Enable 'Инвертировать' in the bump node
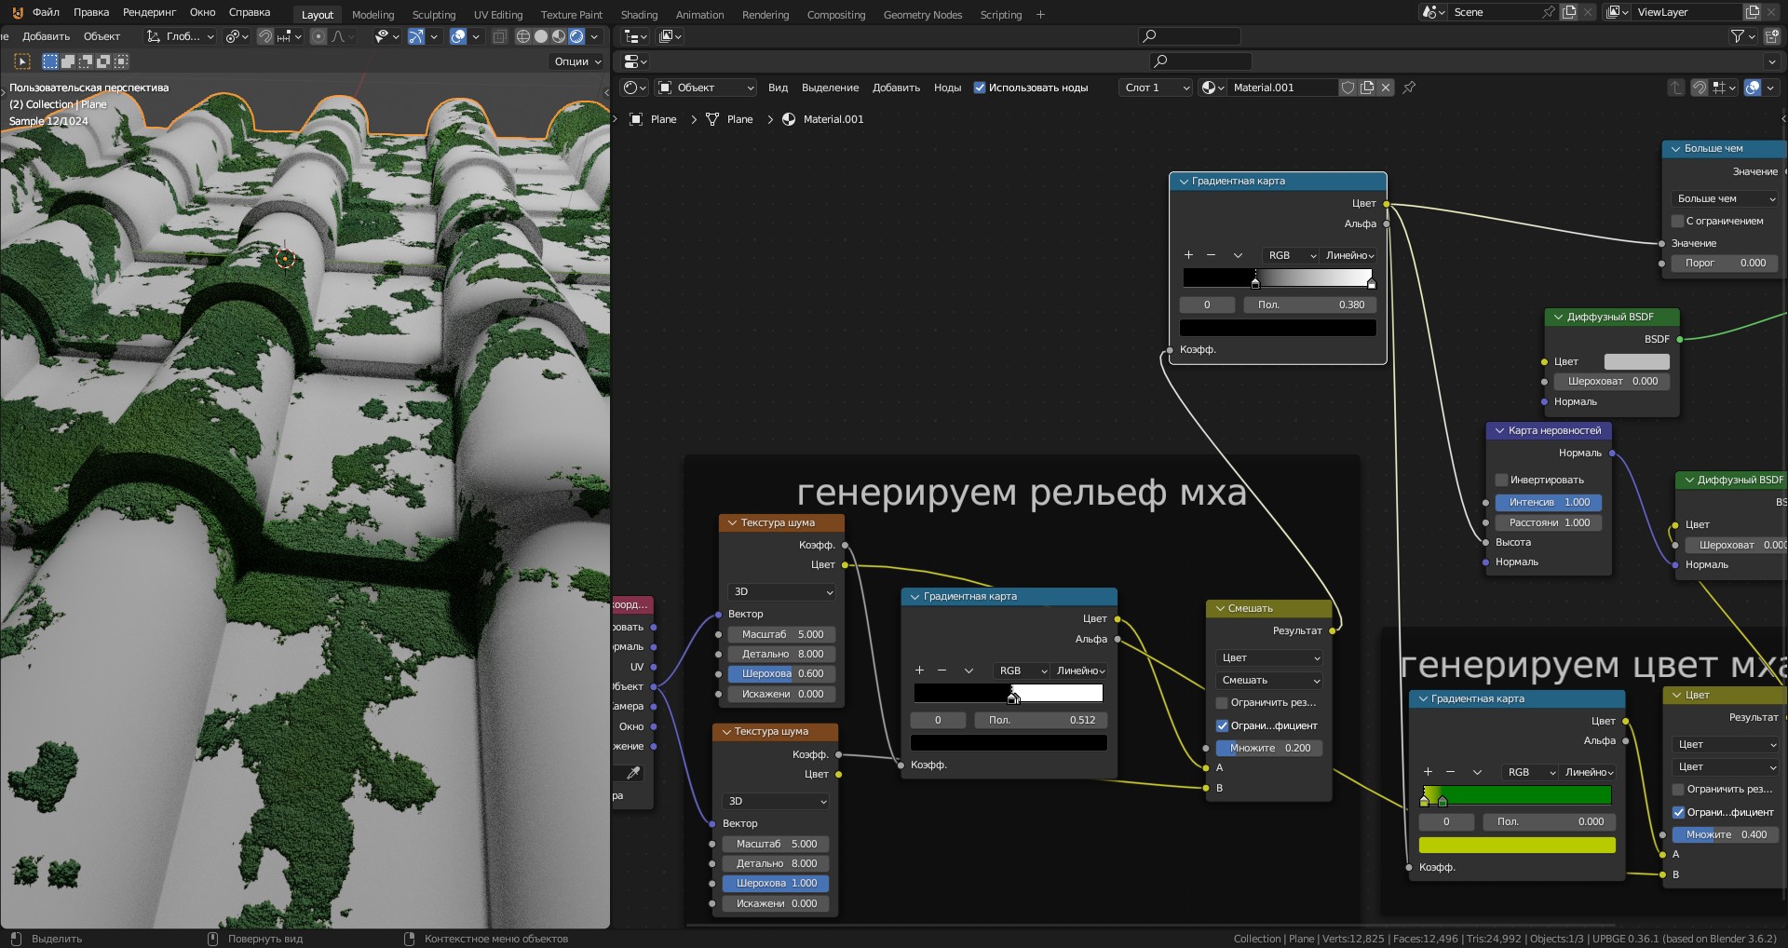The height and width of the screenshot is (948, 1788). point(1501,480)
